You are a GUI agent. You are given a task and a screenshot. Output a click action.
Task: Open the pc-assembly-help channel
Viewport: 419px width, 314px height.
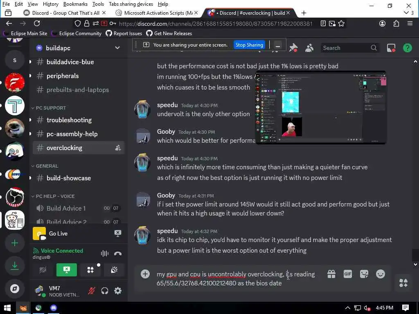click(x=78, y=134)
